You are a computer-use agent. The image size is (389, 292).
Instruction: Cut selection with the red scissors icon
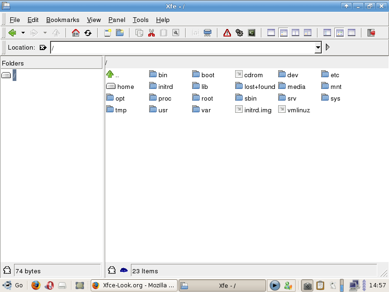pos(151,33)
